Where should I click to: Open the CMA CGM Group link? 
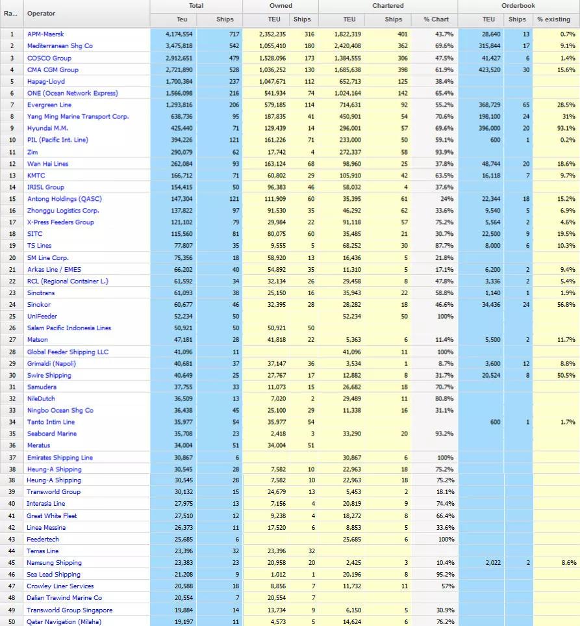pyautogui.click(x=53, y=70)
